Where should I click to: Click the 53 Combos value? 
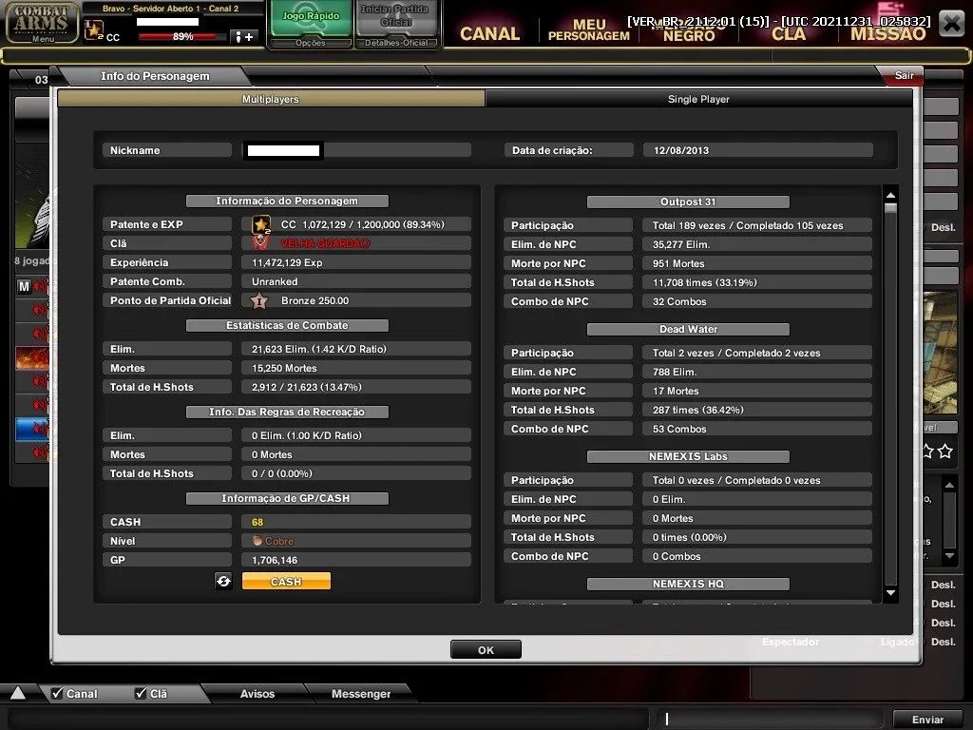678,429
